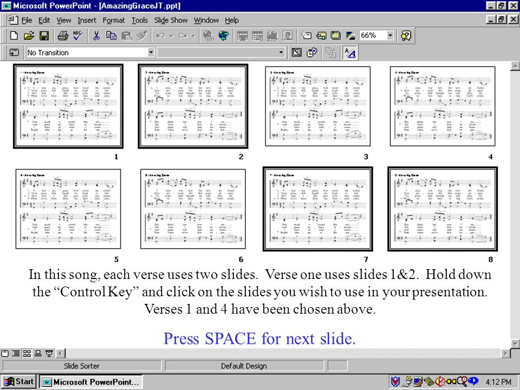
Task: Expand the No Transition effects dropdown
Action: click(x=151, y=53)
